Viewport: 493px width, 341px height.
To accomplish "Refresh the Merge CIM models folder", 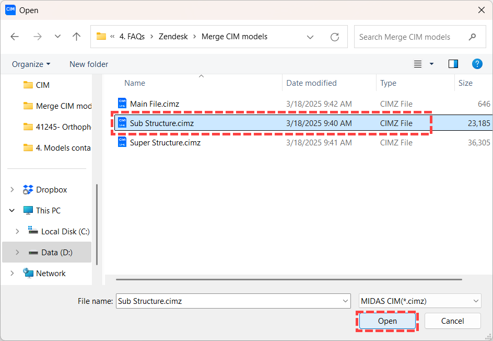I will point(335,37).
